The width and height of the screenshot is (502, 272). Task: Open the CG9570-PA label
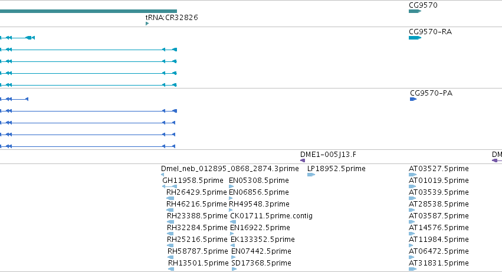(x=431, y=93)
